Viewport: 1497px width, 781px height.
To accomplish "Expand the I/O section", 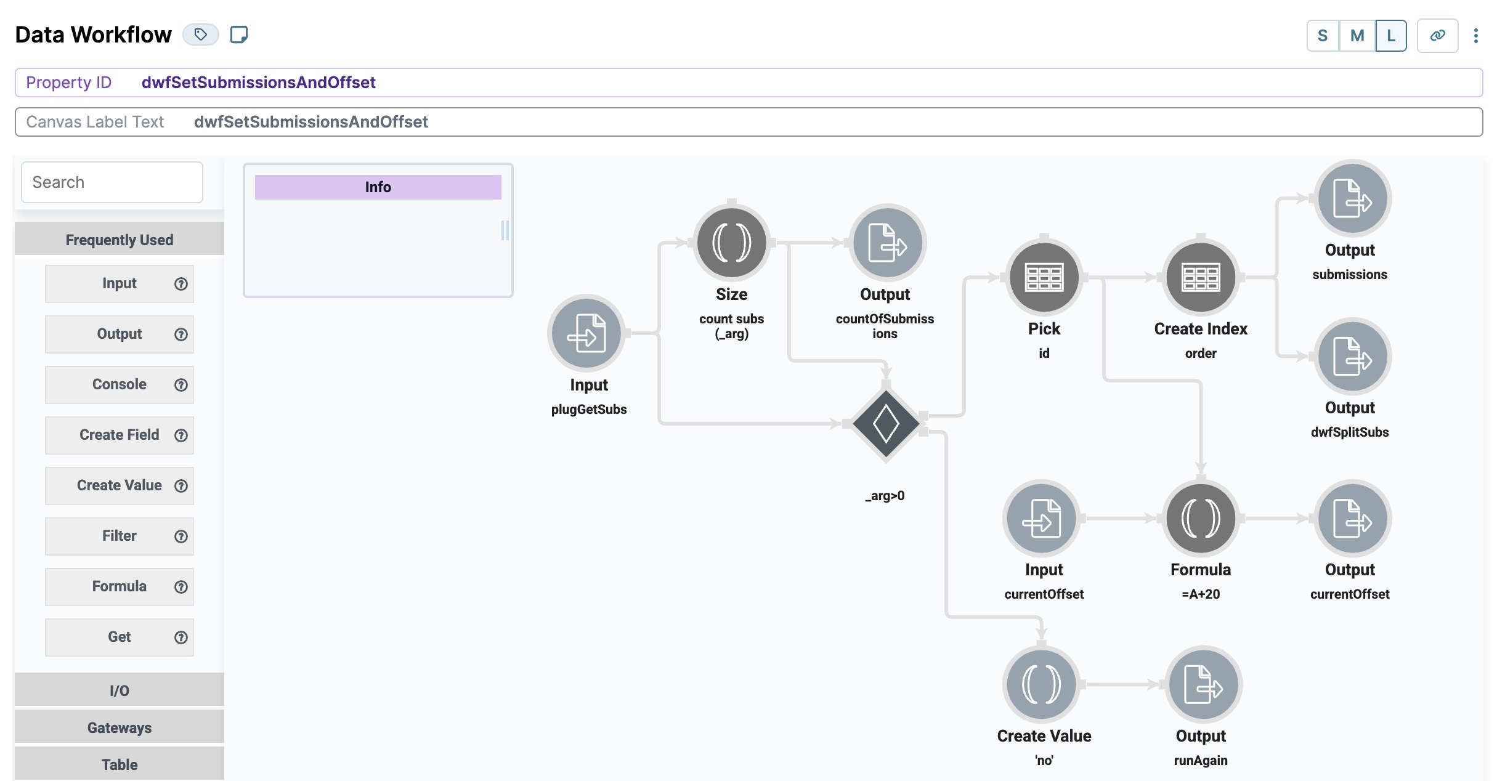I will (x=119, y=690).
